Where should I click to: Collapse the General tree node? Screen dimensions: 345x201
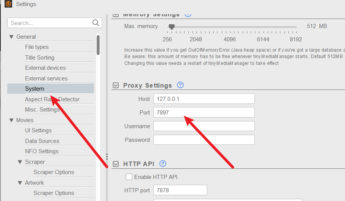(x=11, y=37)
